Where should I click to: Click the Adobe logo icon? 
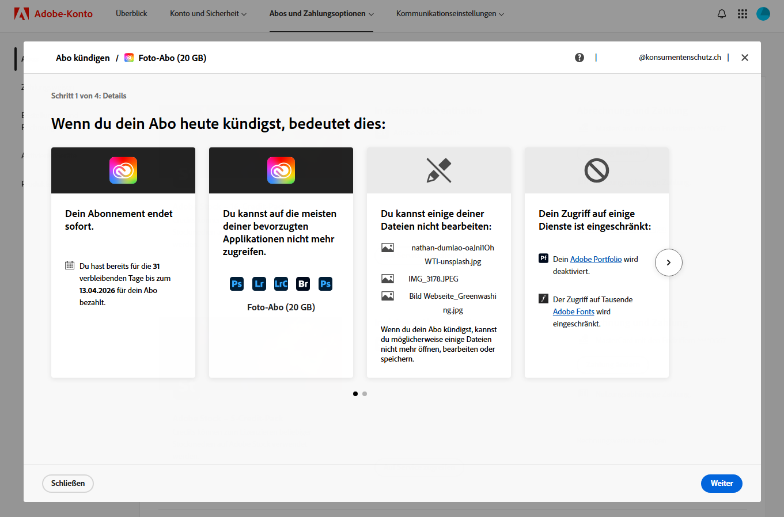click(21, 14)
